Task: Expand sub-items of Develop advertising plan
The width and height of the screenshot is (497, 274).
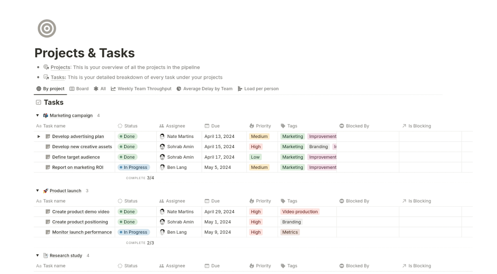Action: pos(39,136)
